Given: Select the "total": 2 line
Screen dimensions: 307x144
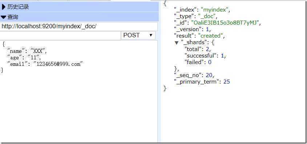Looking at the screenshot, I should [x=198, y=49].
